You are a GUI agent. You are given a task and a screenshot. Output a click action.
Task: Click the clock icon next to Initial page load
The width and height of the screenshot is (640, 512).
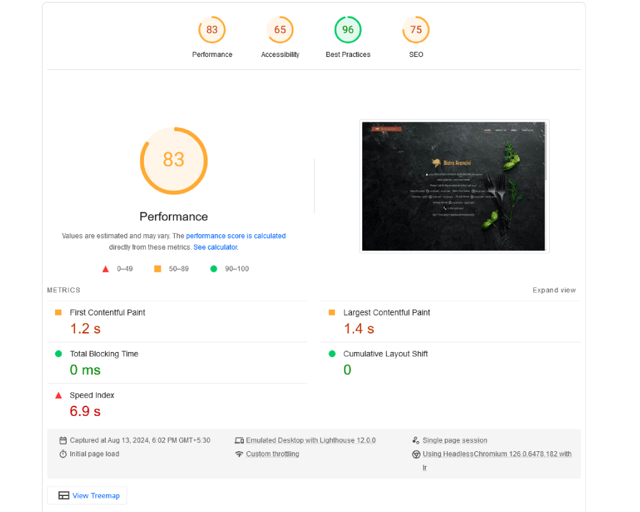[62, 454]
